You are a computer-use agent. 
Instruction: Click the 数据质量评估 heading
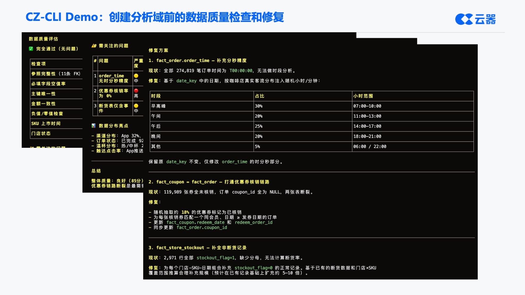pos(43,39)
